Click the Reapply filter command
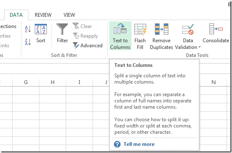The width and height of the screenshot is (232, 153). pos(85,36)
